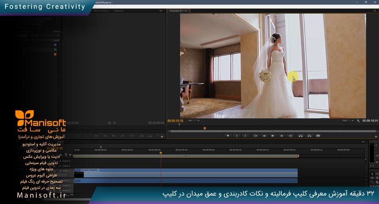Add a marker in the Program monitor
Screen dimensions: 379x204
click(228, 136)
